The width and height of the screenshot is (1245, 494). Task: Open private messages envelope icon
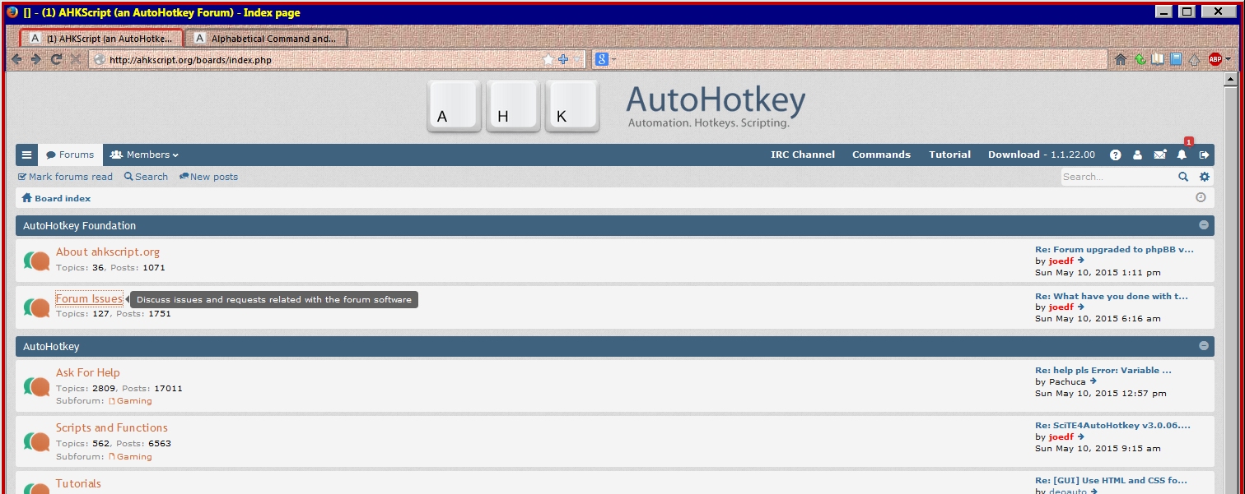click(1159, 155)
